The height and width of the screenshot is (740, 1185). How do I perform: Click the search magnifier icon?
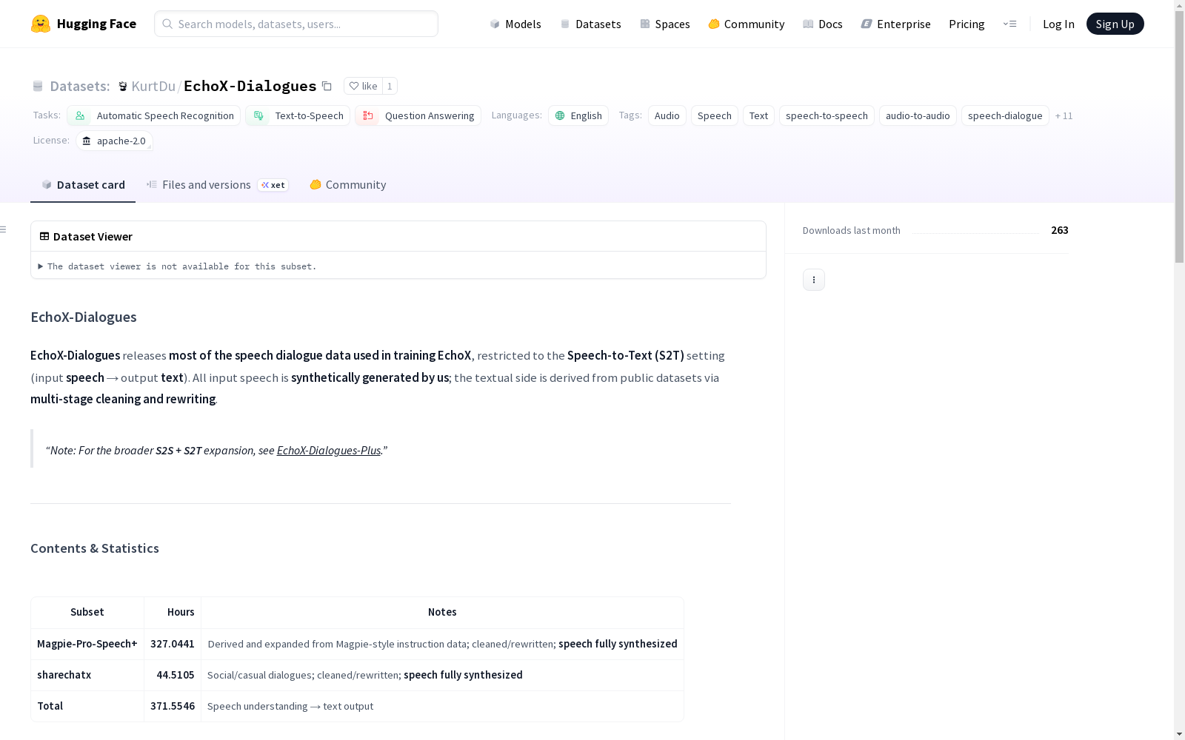pyautogui.click(x=167, y=24)
